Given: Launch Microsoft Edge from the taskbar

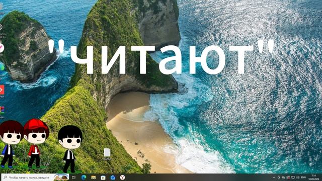Looking at the screenshot, I should pyautogui.click(x=84, y=177).
